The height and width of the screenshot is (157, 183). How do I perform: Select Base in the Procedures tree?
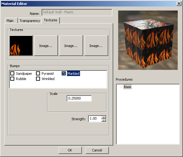pos(127,87)
